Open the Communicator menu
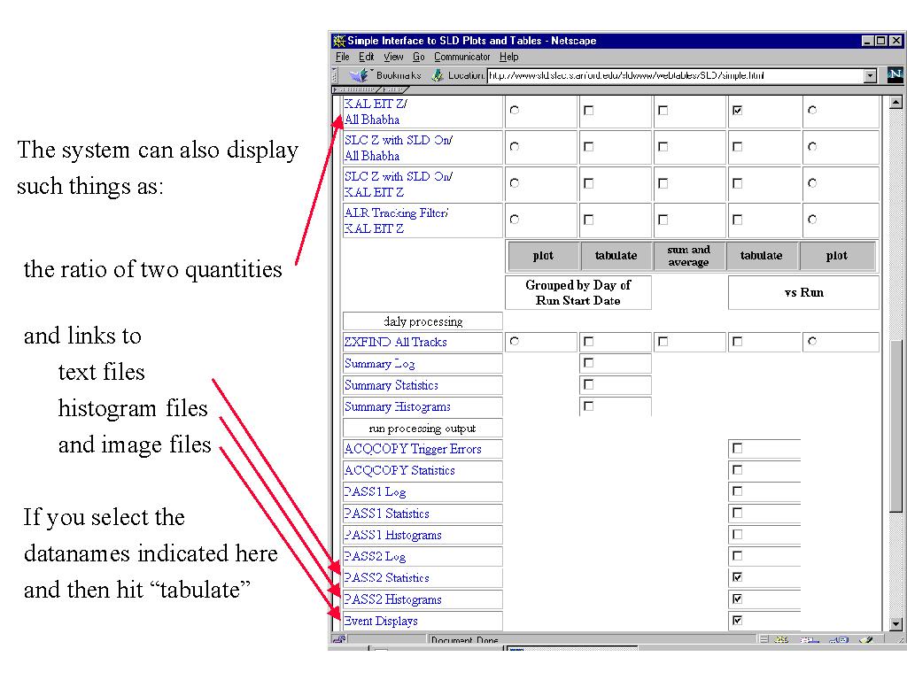 pos(464,57)
